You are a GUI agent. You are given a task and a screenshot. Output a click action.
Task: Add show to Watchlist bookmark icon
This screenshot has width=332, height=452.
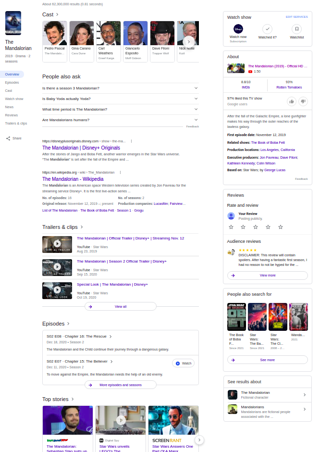296,29
